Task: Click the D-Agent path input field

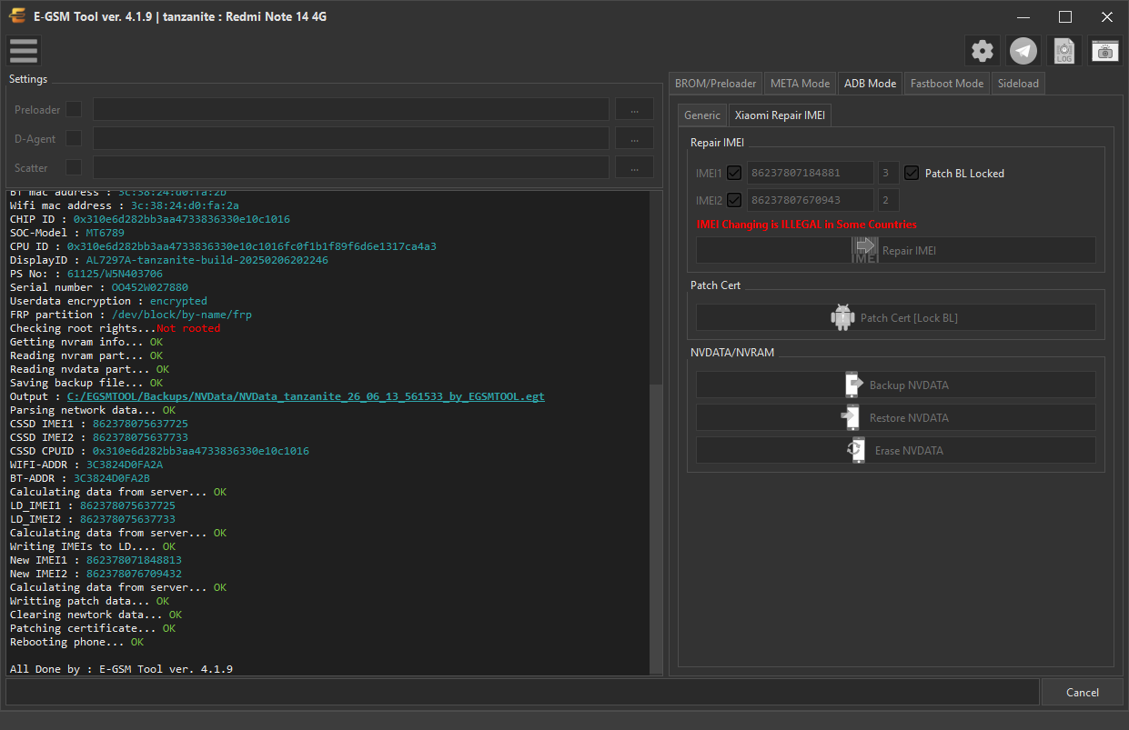Action: [x=351, y=138]
